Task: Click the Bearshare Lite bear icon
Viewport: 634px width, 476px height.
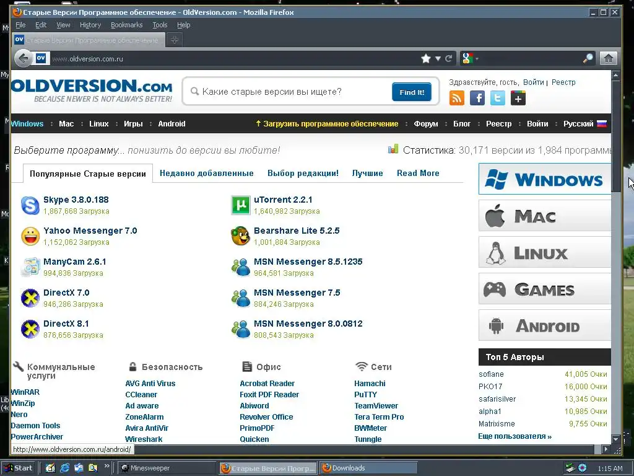Action: (x=241, y=236)
